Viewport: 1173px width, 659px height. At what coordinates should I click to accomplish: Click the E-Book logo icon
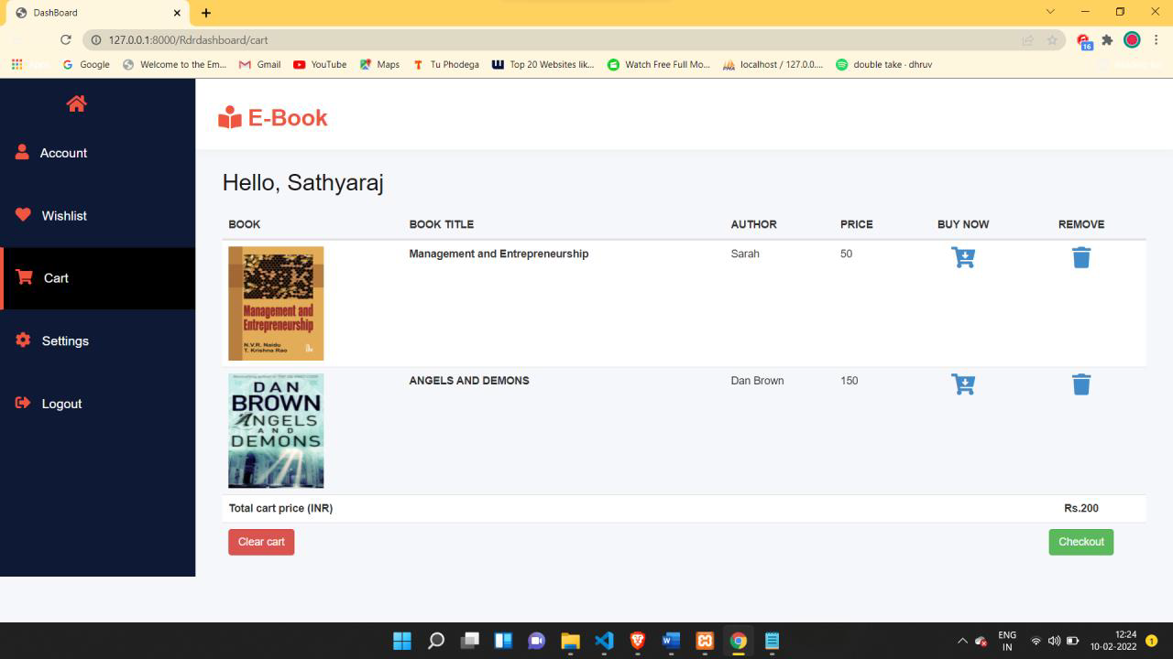pos(230,117)
